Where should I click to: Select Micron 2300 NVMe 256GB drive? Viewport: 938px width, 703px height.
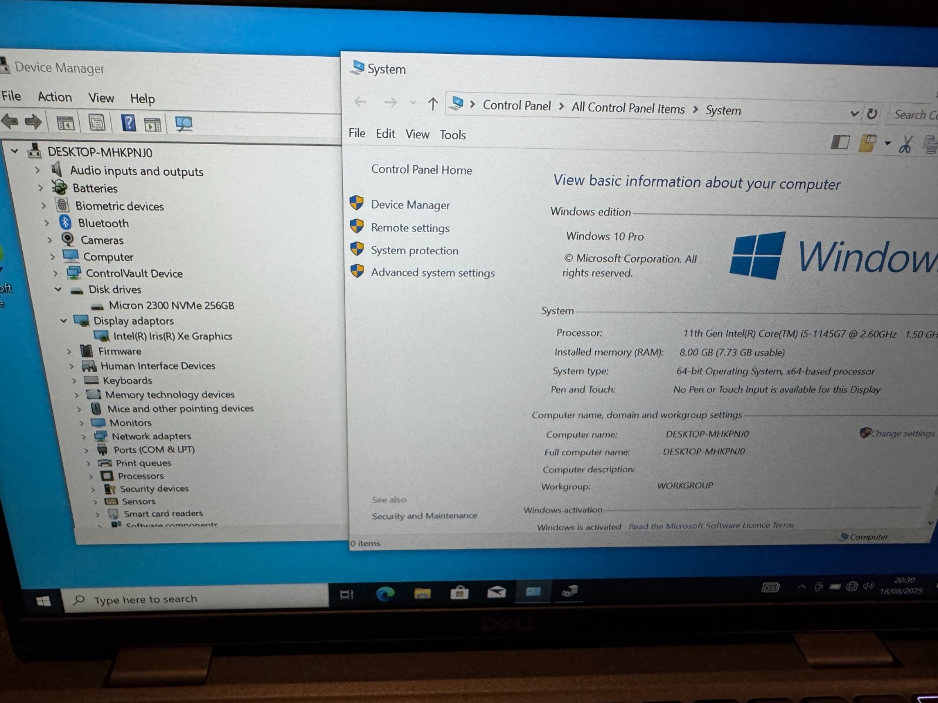(x=171, y=305)
